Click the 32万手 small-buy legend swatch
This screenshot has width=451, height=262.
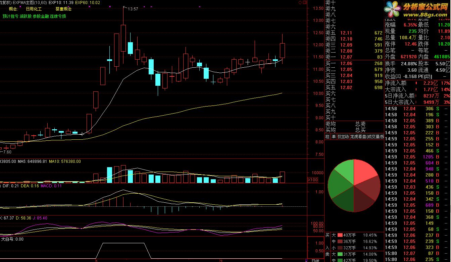340,248
